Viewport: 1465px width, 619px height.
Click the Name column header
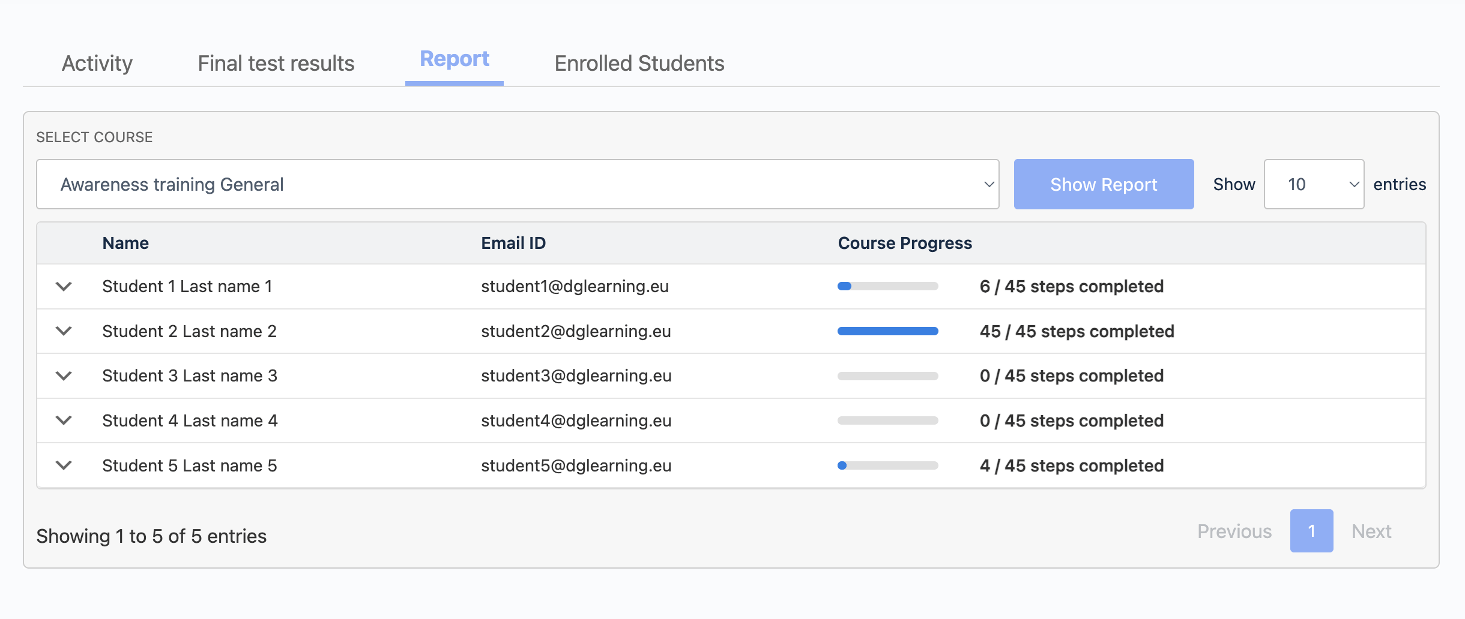point(125,243)
